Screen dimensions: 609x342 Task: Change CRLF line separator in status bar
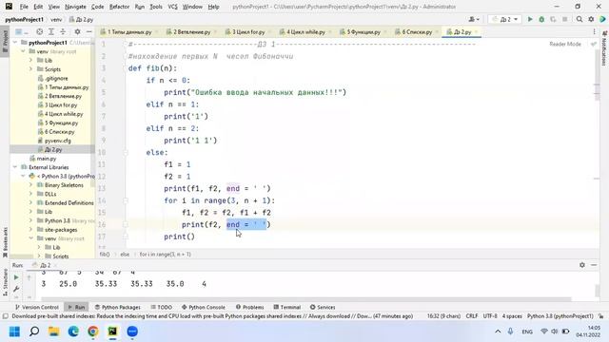point(472,316)
